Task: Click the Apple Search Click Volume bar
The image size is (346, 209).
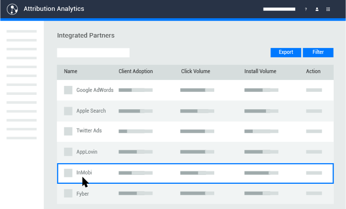Action: [x=197, y=111]
